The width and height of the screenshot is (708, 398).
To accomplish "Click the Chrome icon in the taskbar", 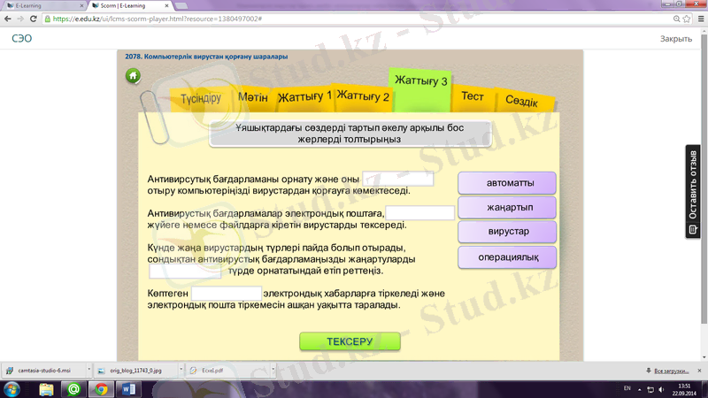I will tap(101, 388).
